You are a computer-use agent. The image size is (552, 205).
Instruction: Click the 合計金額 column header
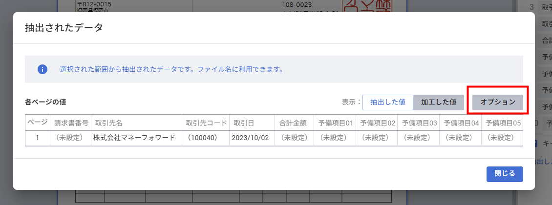tap(293, 123)
